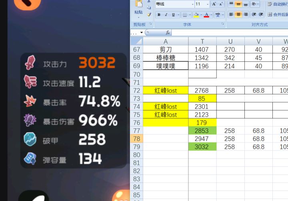
Task: Apply the yellow fill color bucket
Action: 196,15
